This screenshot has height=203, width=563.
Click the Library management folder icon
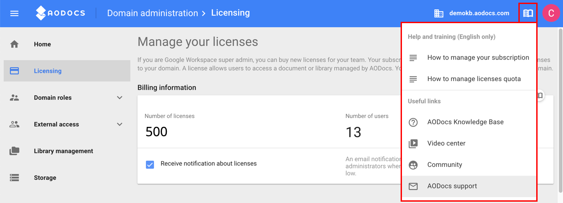pyautogui.click(x=14, y=151)
